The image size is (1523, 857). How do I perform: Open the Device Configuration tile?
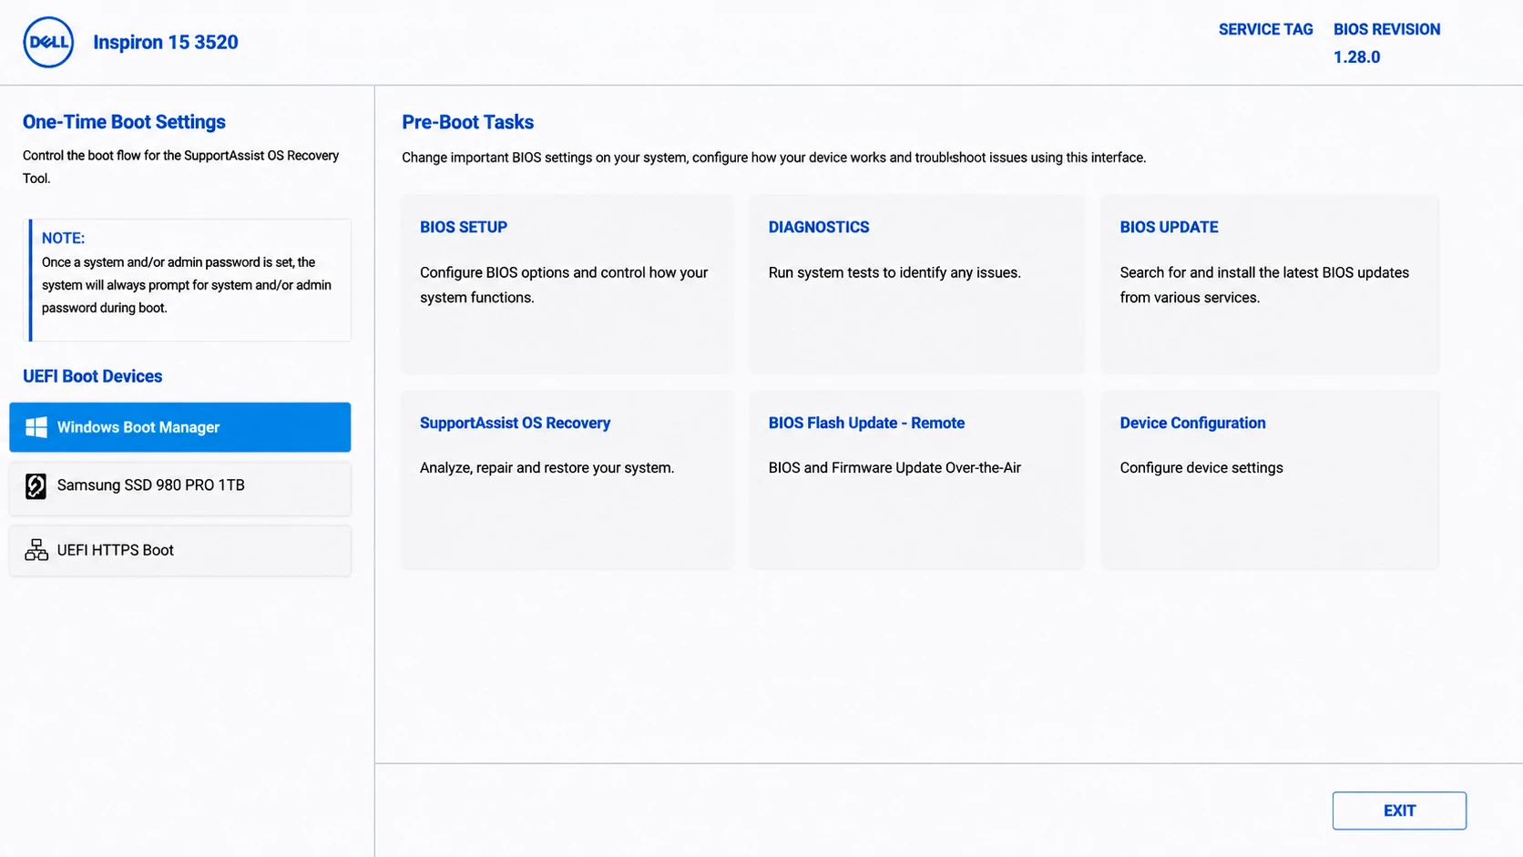[1270, 480]
